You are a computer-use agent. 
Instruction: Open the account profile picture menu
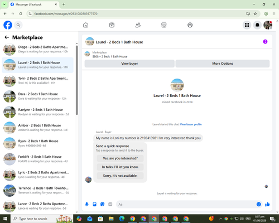point(268,25)
